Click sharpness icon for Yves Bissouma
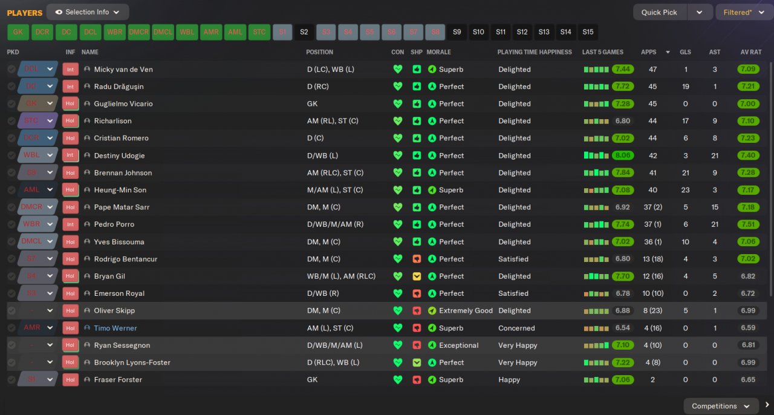Screen dimensions: 774x415 click(x=417, y=241)
